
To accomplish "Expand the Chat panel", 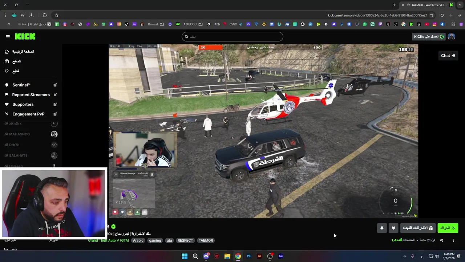I will point(448,56).
